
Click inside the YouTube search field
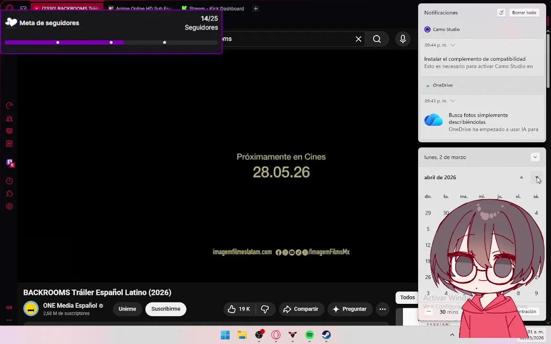point(288,39)
